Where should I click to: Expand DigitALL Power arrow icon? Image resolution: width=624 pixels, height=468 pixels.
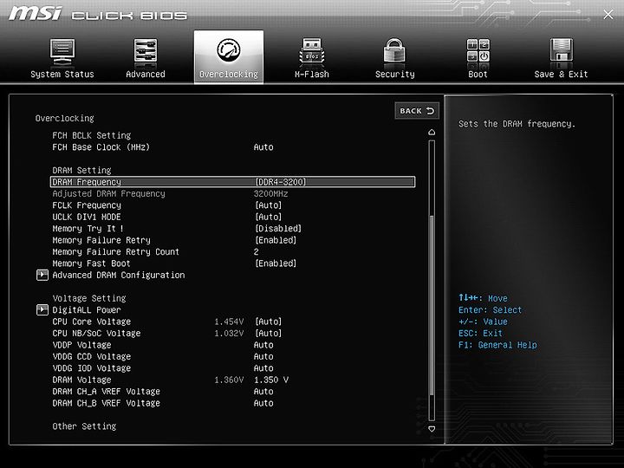pos(42,309)
